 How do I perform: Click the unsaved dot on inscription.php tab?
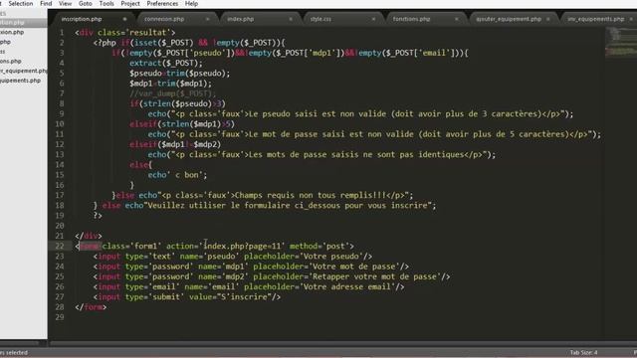(x=124, y=19)
